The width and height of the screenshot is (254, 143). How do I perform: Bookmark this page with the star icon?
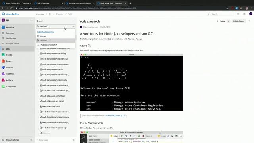[x=227, y=8]
